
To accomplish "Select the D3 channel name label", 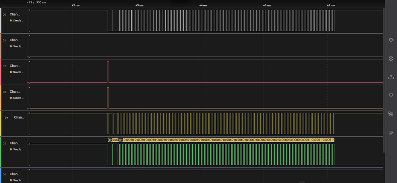I will [x=15, y=91].
